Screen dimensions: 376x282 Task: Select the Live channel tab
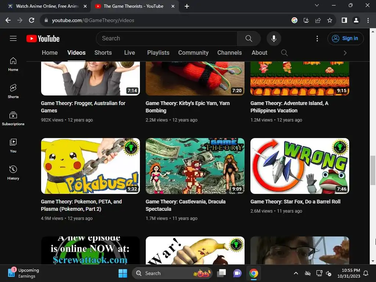(130, 53)
